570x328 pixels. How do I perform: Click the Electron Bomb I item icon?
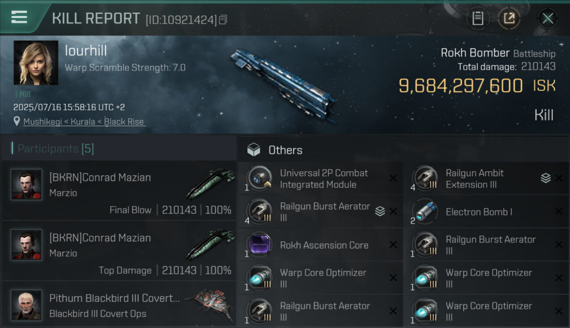pyautogui.click(x=425, y=212)
